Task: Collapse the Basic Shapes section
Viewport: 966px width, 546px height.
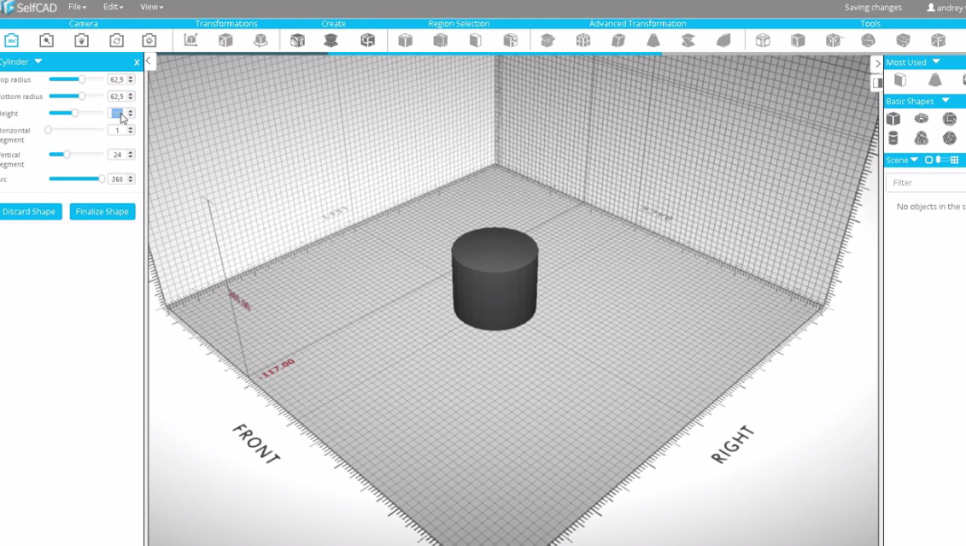Action: [x=946, y=101]
